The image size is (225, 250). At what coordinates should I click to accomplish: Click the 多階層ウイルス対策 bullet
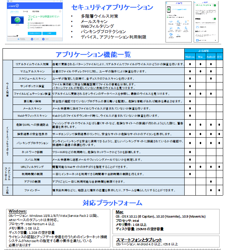[100, 16]
